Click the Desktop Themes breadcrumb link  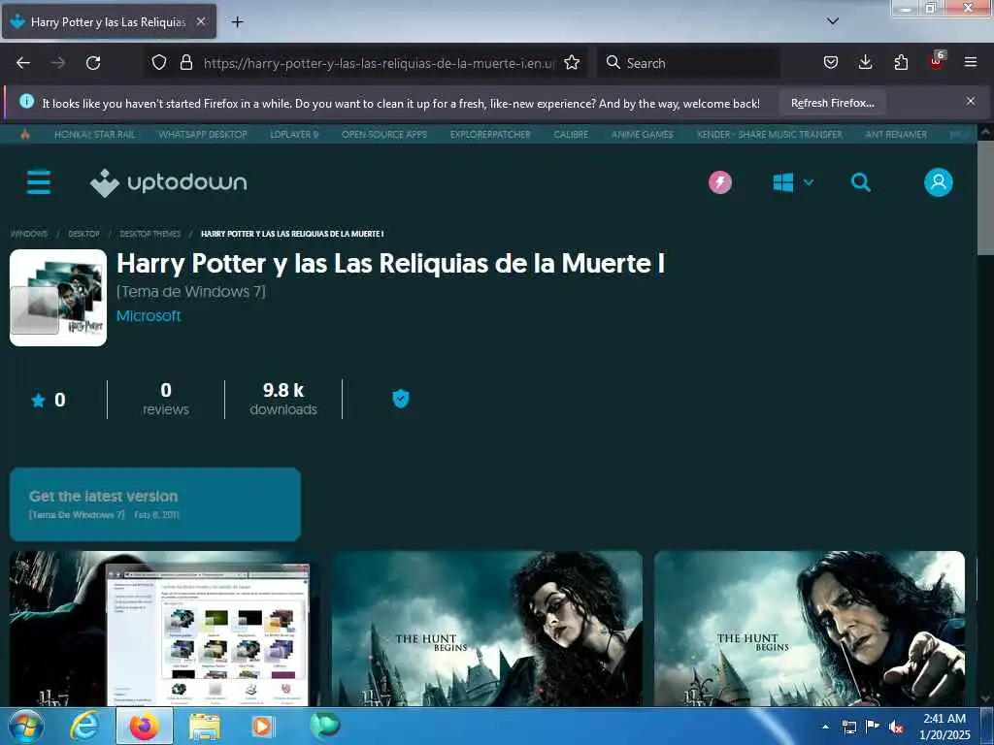click(150, 234)
